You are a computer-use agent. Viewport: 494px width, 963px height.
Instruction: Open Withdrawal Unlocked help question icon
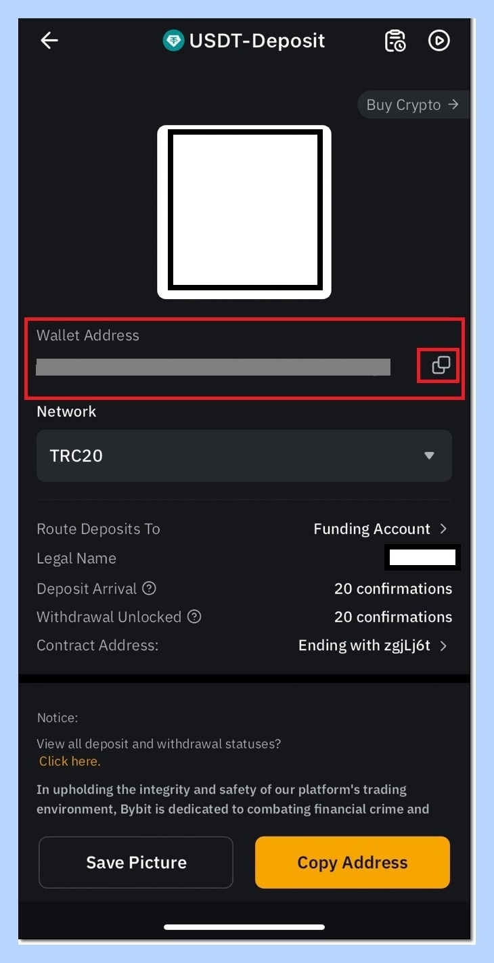[x=194, y=617]
